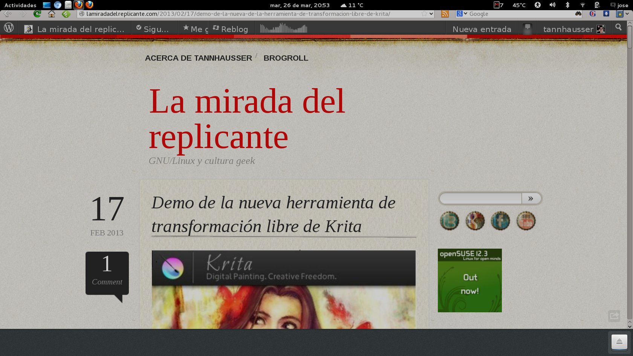Click the tagline 'GNU/Linux y cultura geek'
This screenshot has height=356, width=633.
point(202,161)
